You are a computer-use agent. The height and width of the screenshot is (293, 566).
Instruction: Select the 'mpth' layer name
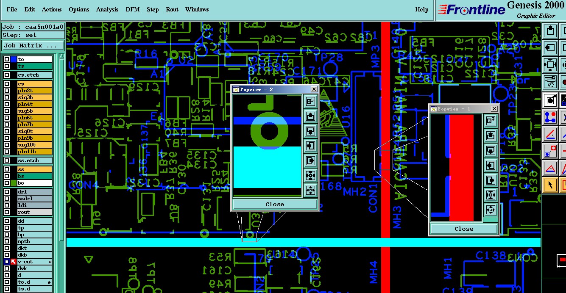point(34,241)
